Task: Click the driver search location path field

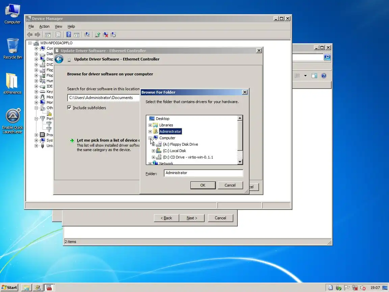Action: tap(104, 98)
